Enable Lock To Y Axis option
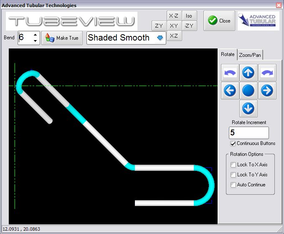Screen dimensions: 284x234 click(233, 175)
